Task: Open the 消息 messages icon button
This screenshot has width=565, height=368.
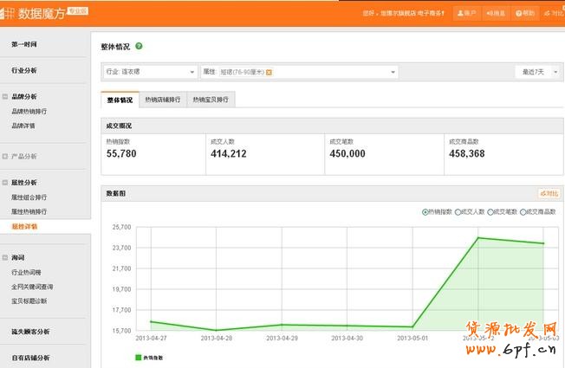Action: point(496,14)
